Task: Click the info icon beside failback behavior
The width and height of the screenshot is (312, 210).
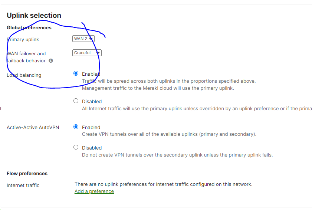Action: [51, 60]
